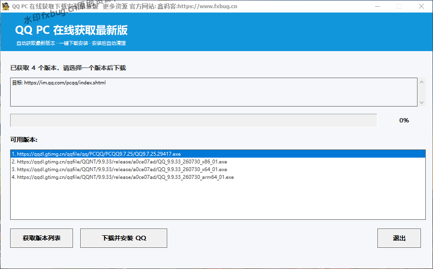
Task: Click the 下载并安装 QQ button
Action: [x=124, y=238]
